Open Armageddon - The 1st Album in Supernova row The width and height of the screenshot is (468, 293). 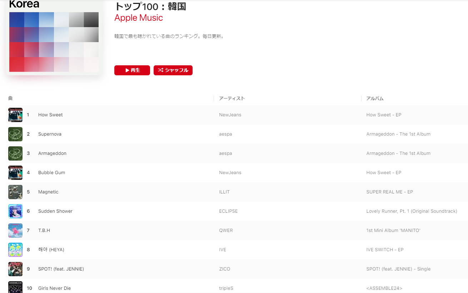coord(398,134)
